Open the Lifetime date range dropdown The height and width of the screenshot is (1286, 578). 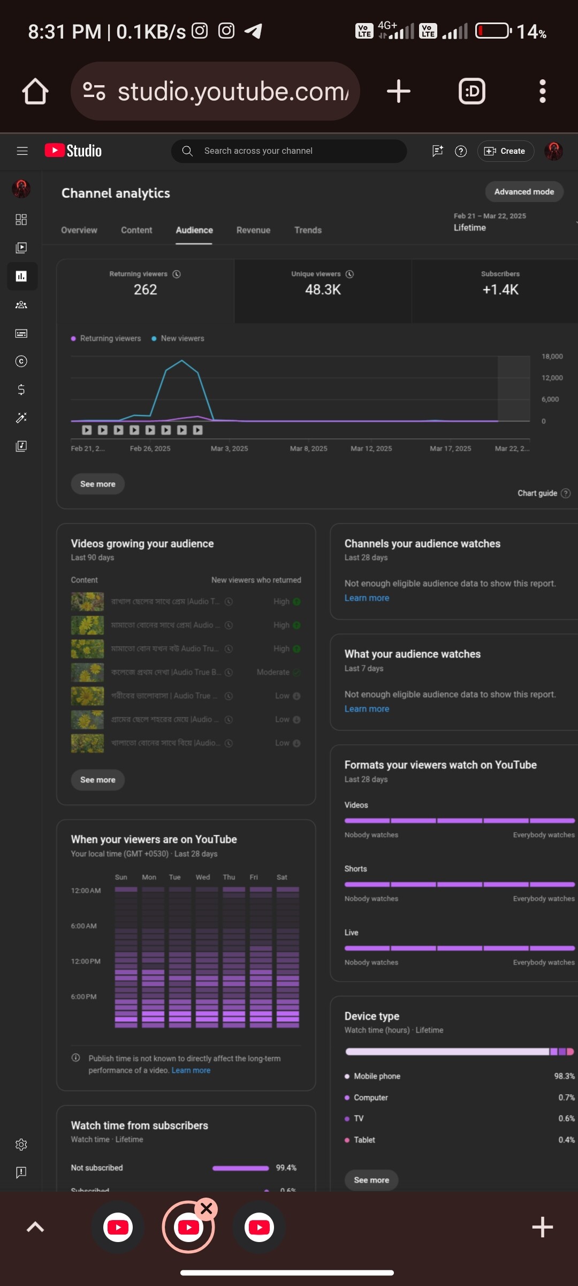pos(515,222)
